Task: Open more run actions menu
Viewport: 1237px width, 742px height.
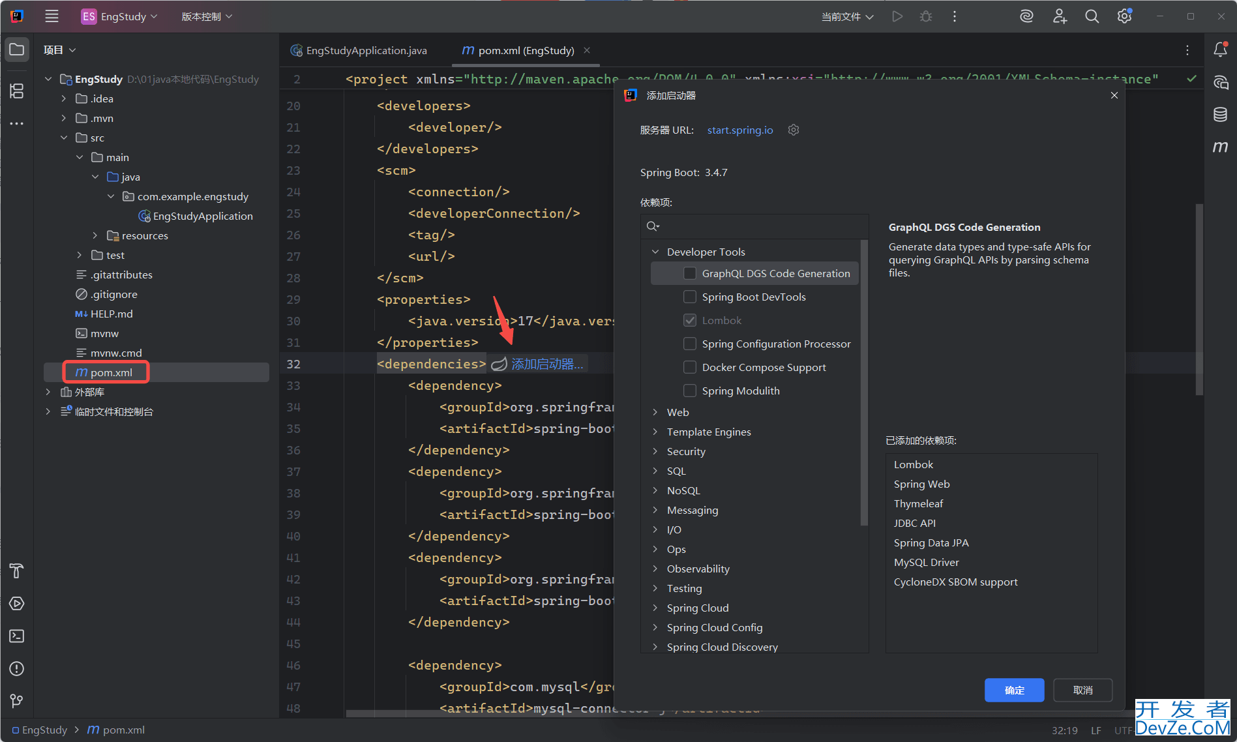Action: click(955, 16)
